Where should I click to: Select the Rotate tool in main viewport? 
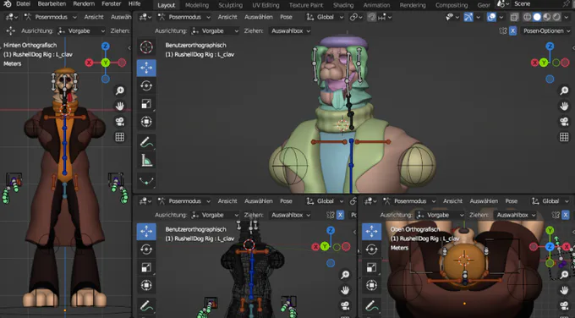[x=146, y=85]
